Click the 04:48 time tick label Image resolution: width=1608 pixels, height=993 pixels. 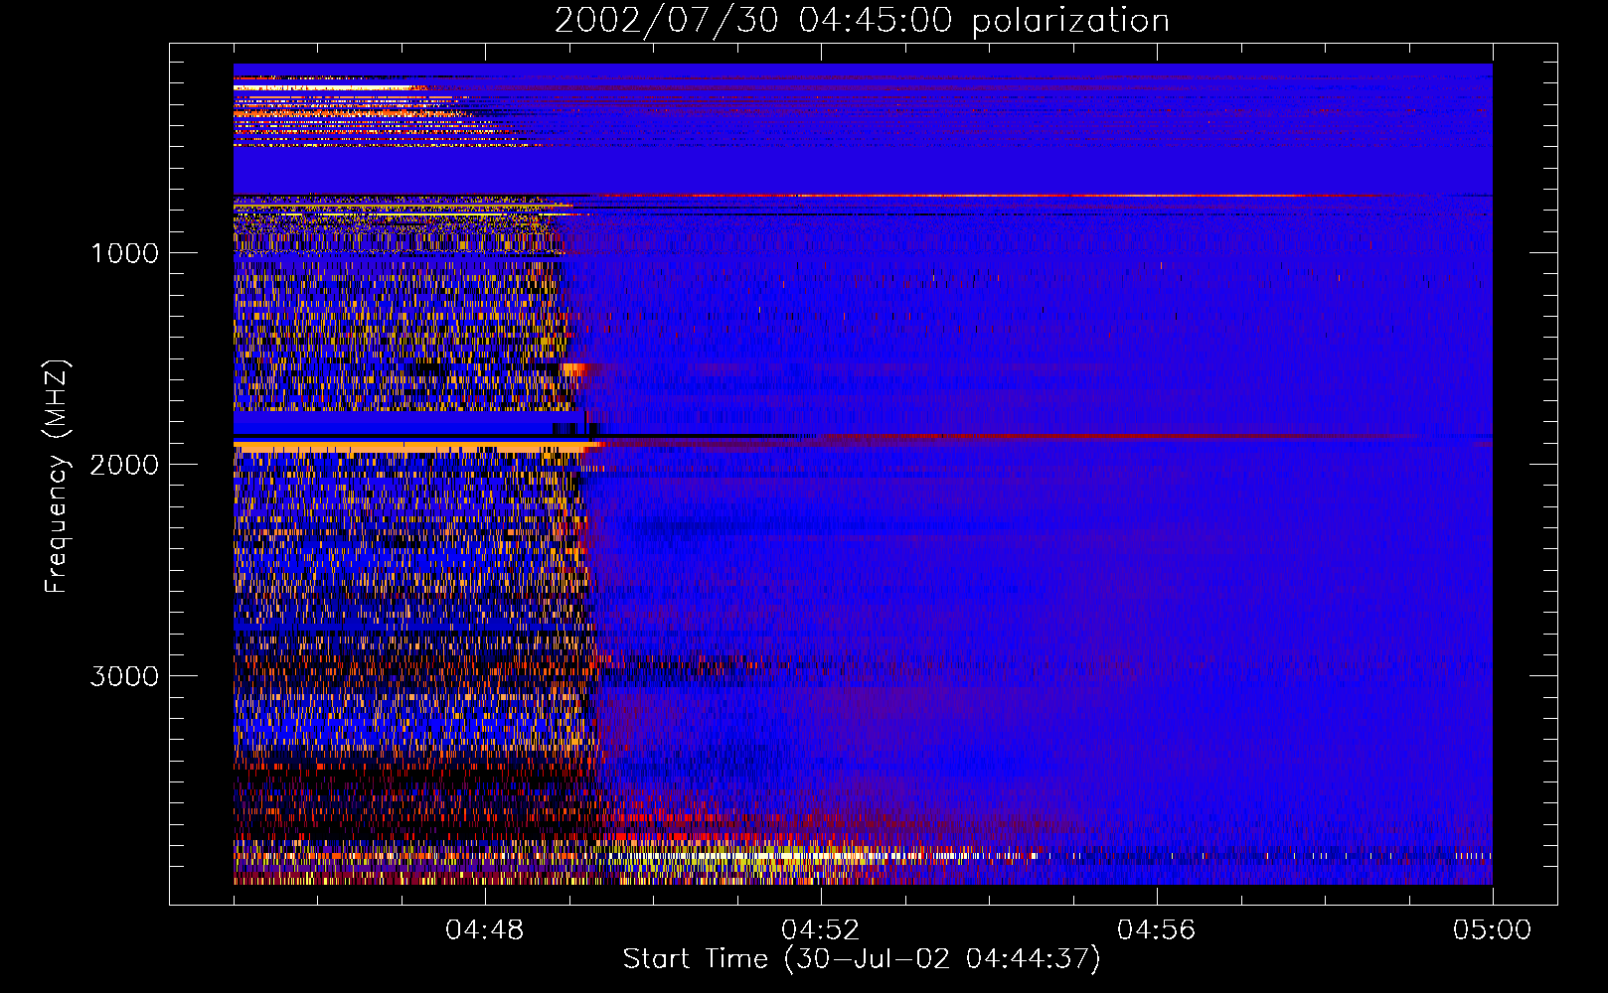485,930
